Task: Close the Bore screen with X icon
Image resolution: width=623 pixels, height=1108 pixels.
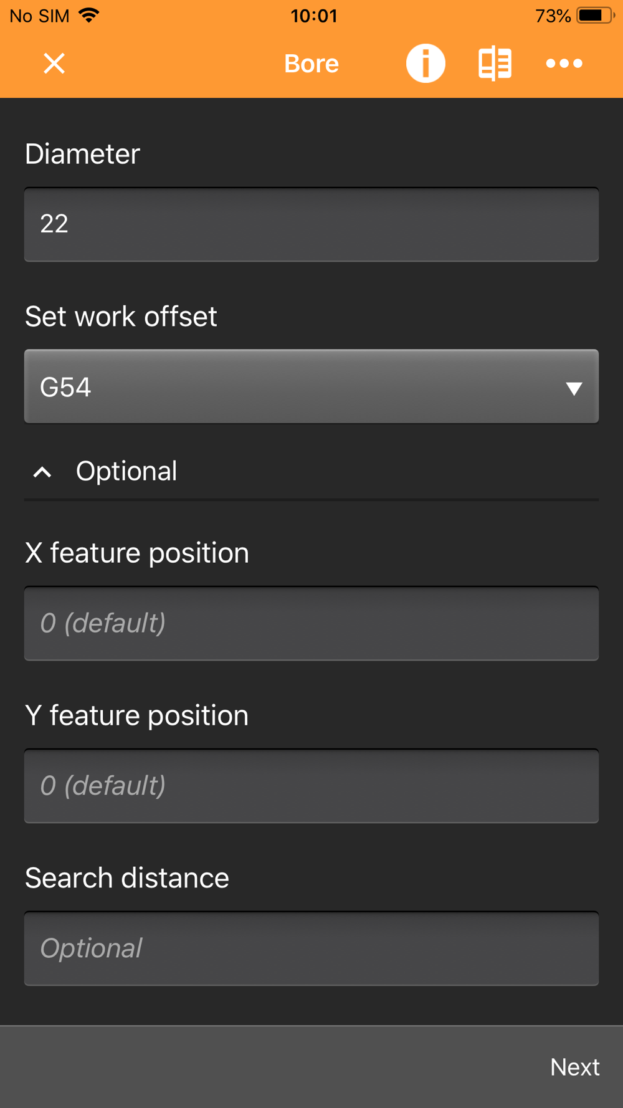Action: (x=54, y=63)
